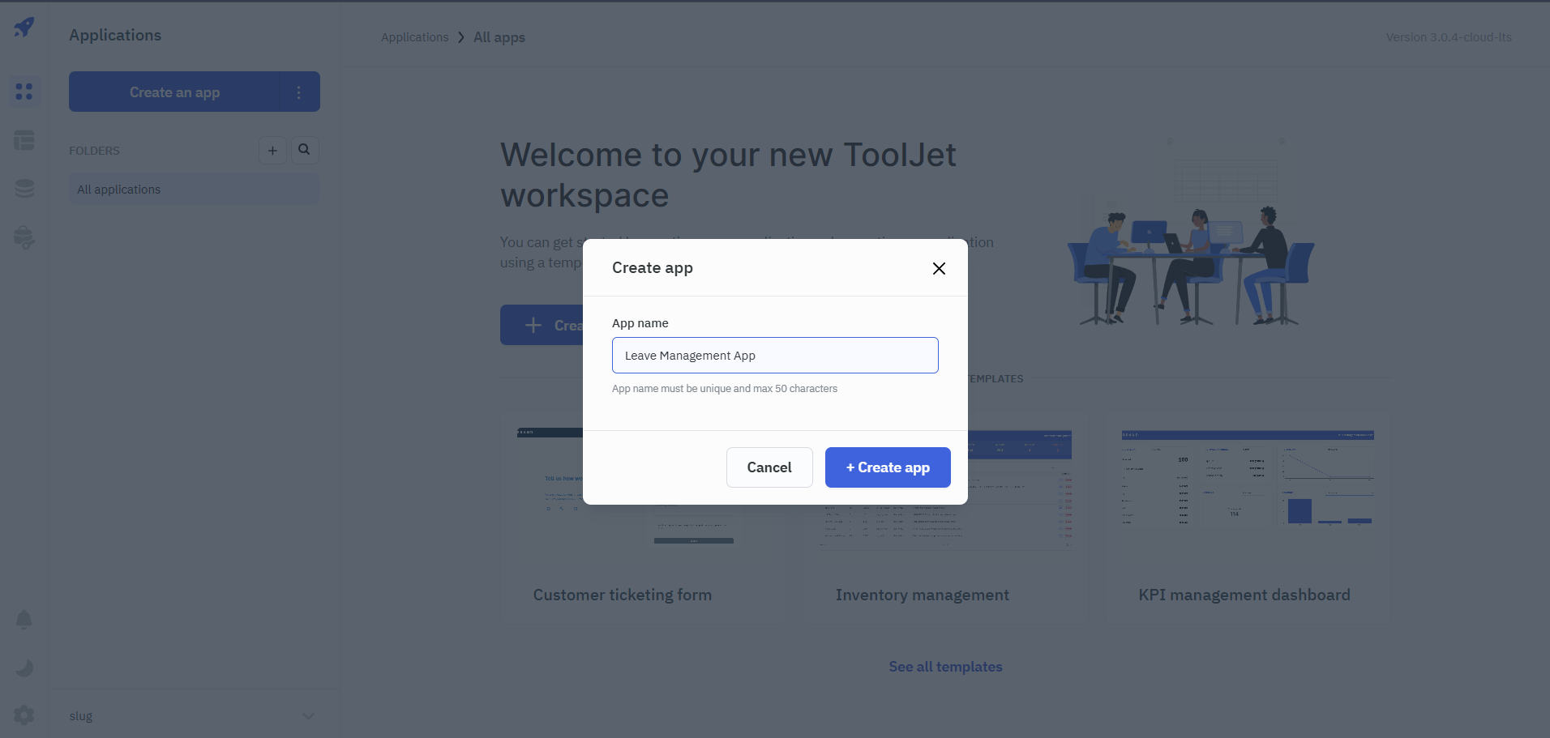Open the settings gear icon
This screenshot has height=738, width=1550.
(24, 715)
